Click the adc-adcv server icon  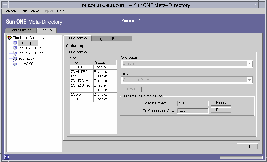(x=15, y=58)
